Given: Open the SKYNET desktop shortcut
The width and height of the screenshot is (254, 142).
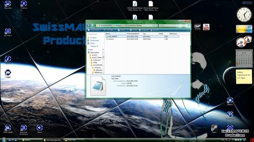Looking at the screenshot, I should 8,31.
